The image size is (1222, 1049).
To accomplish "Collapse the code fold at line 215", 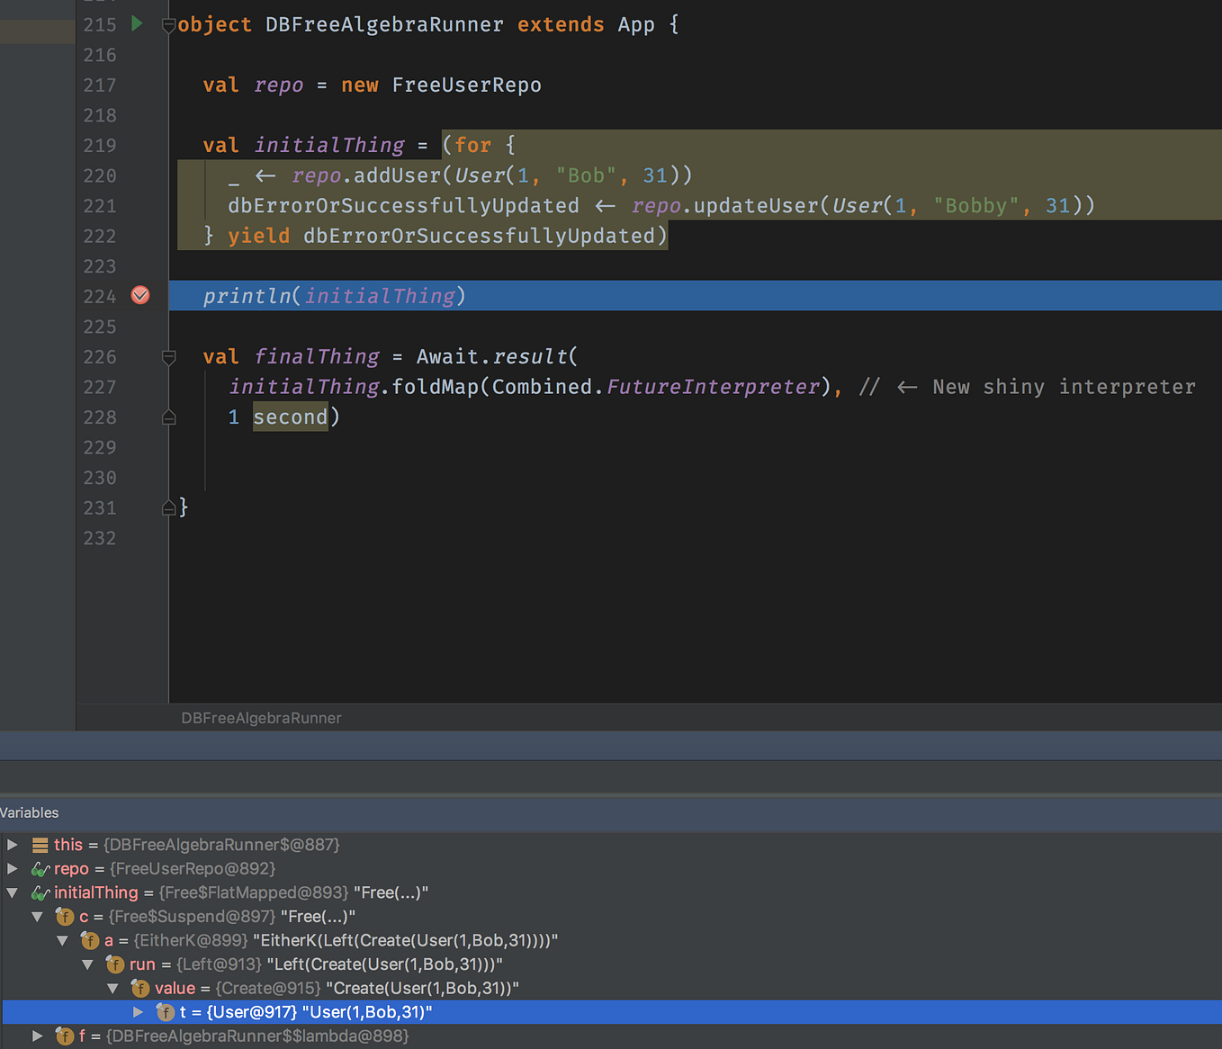I will [168, 26].
